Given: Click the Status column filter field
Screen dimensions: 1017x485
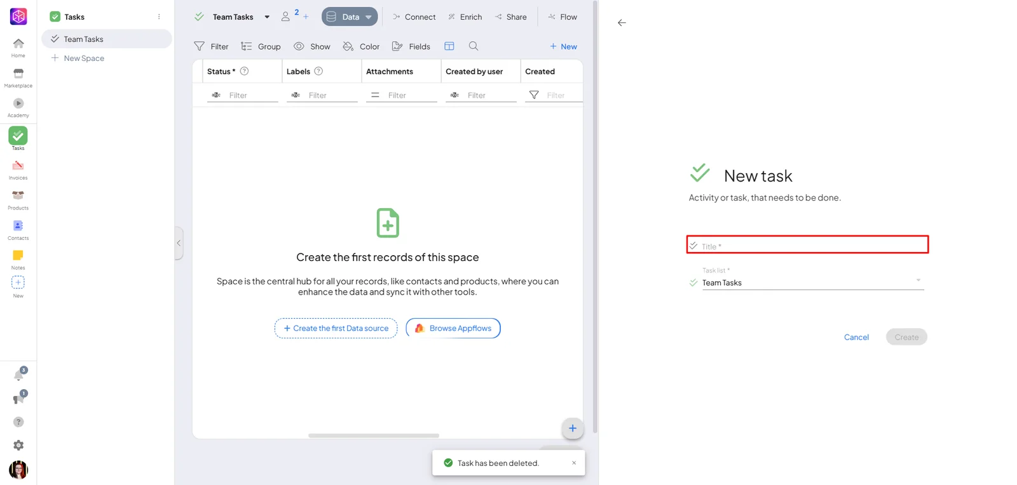Looking at the screenshot, I should (x=243, y=95).
